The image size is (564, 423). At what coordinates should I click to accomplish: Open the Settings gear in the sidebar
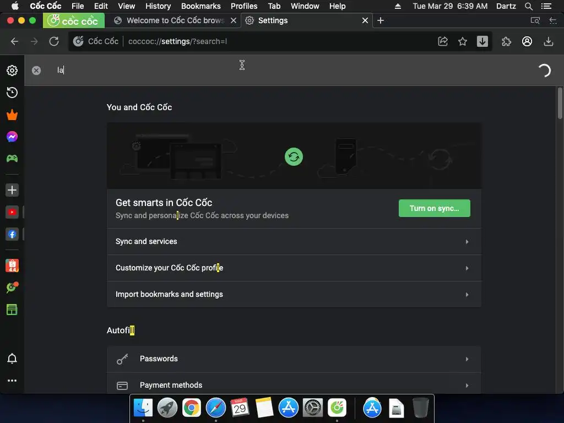(12, 70)
